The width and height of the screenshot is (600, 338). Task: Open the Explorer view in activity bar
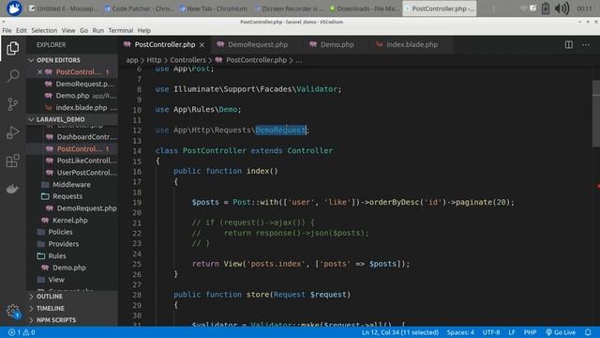[x=12, y=48]
